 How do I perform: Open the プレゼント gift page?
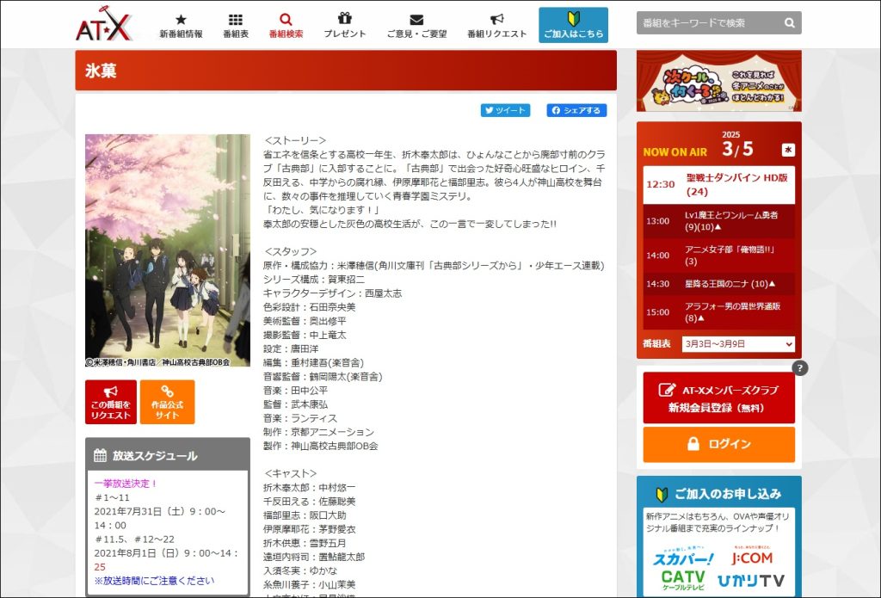[344, 26]
